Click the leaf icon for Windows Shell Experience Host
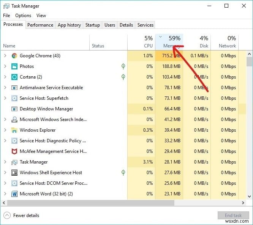Image resolution: width=253 pixels, height=225 pixels. tap(123, 173)
